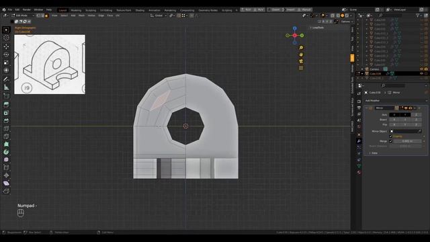Screen dimensions: 430x242
Task: Open the Render menu
Action: (27, 9)
